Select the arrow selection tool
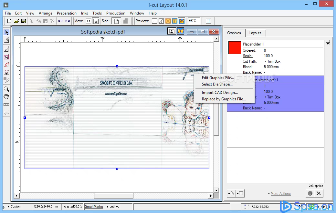Viewport: 336px width, 213px height. (x=6, y=32)
